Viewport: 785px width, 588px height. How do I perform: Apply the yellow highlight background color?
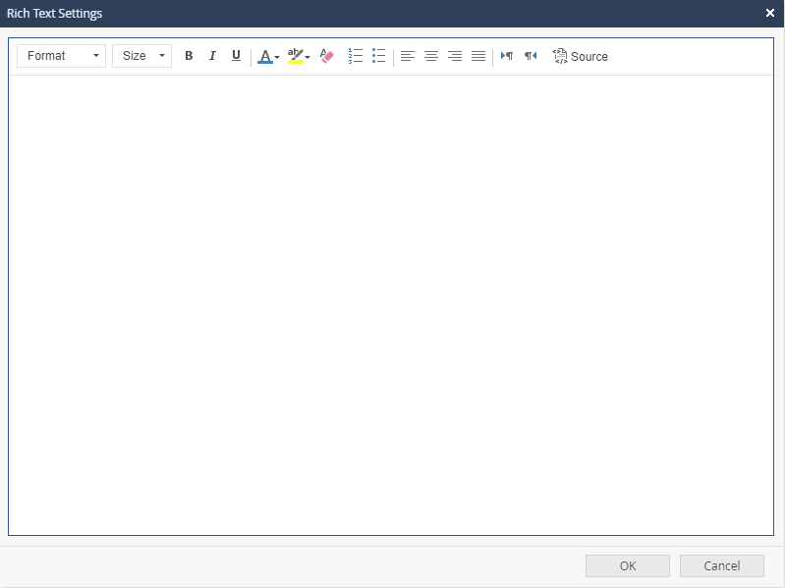[296, 56]
